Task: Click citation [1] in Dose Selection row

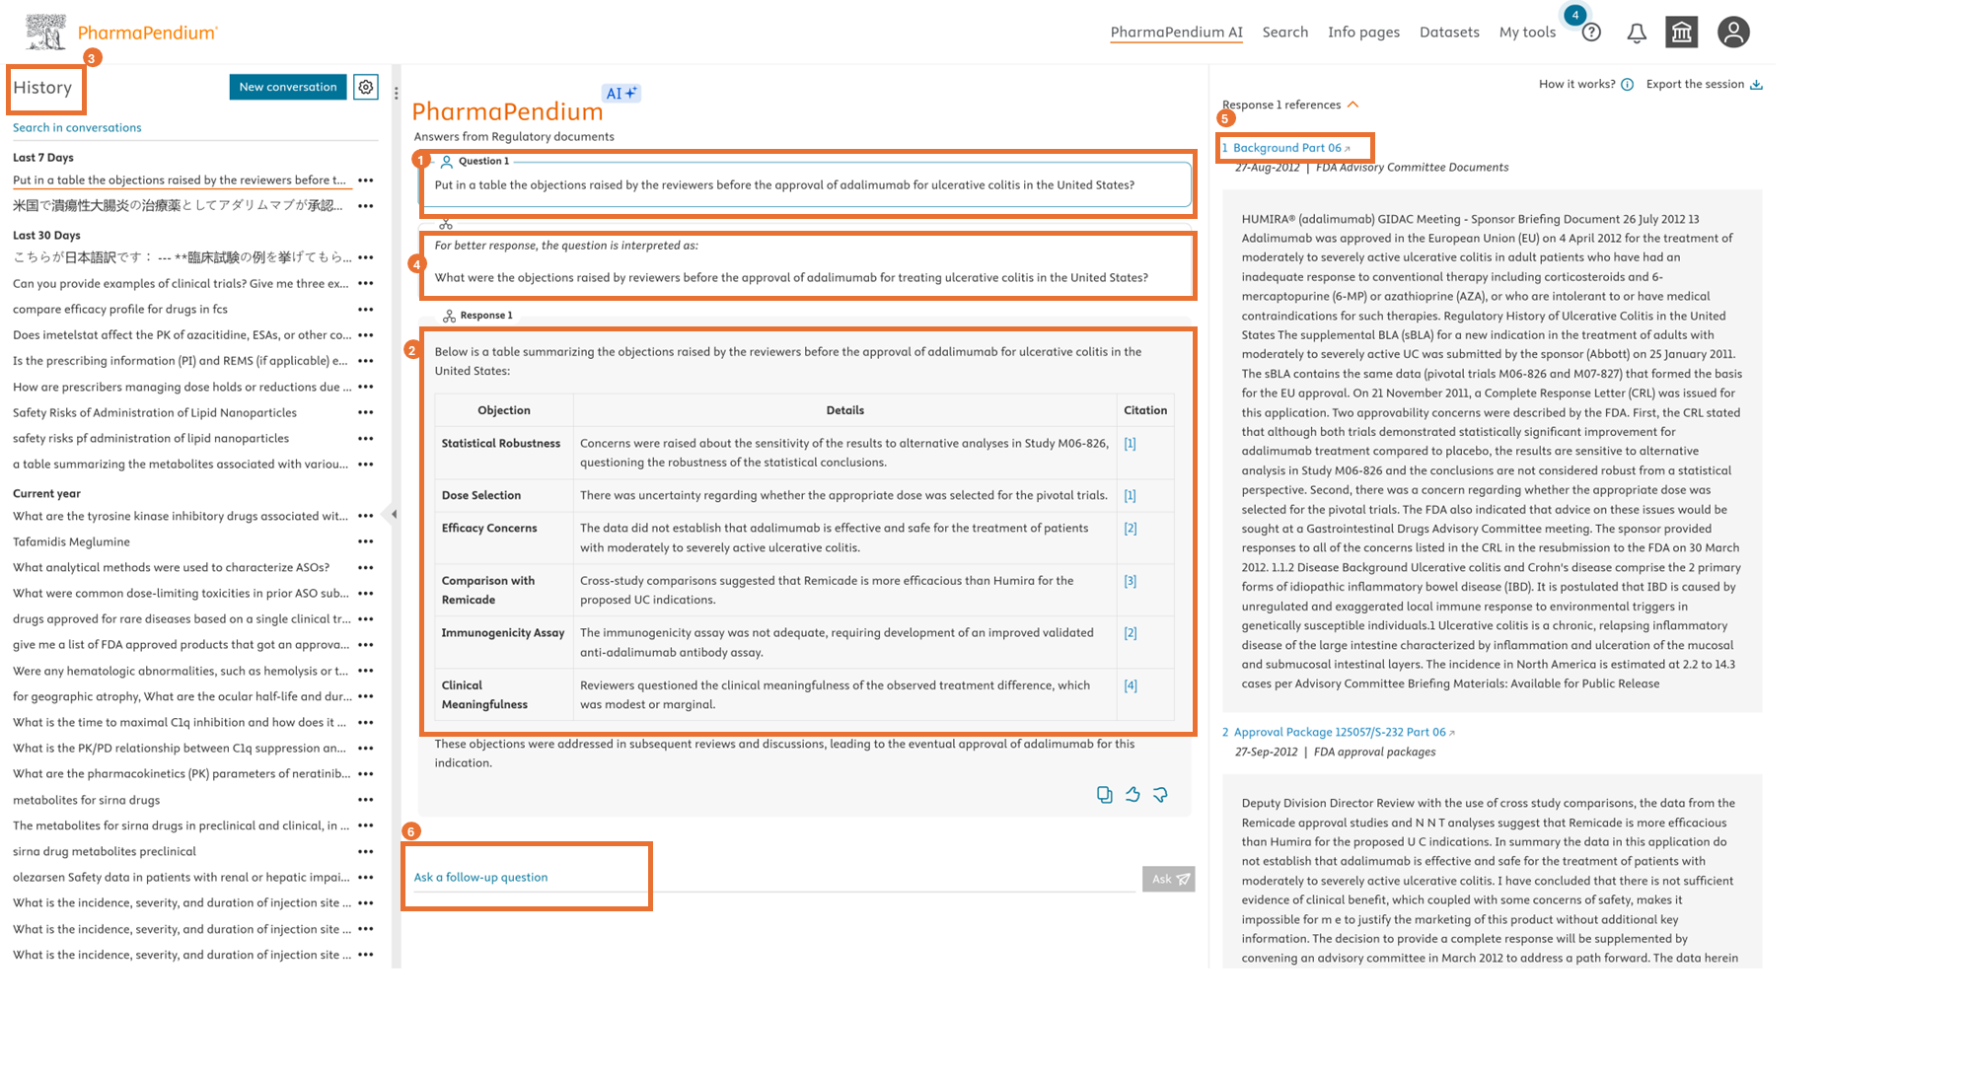Action: point(1131,495)
